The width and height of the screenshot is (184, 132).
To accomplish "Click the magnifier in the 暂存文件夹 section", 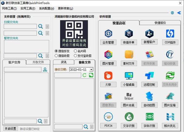I will click(40, 56).
